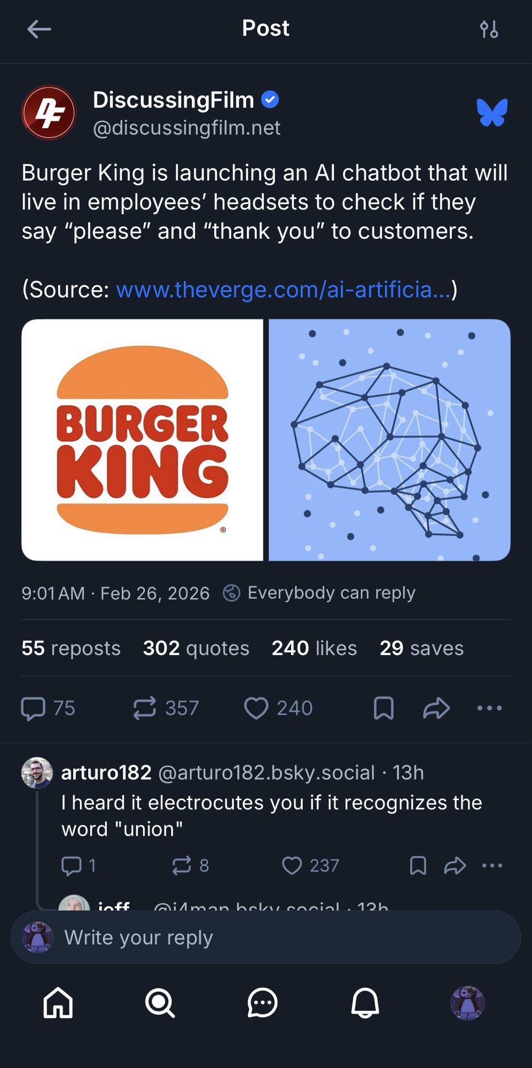Viewport: 532px width, 1068px height.
Task: Go back using the arrow icon
Action: [39, 29]
